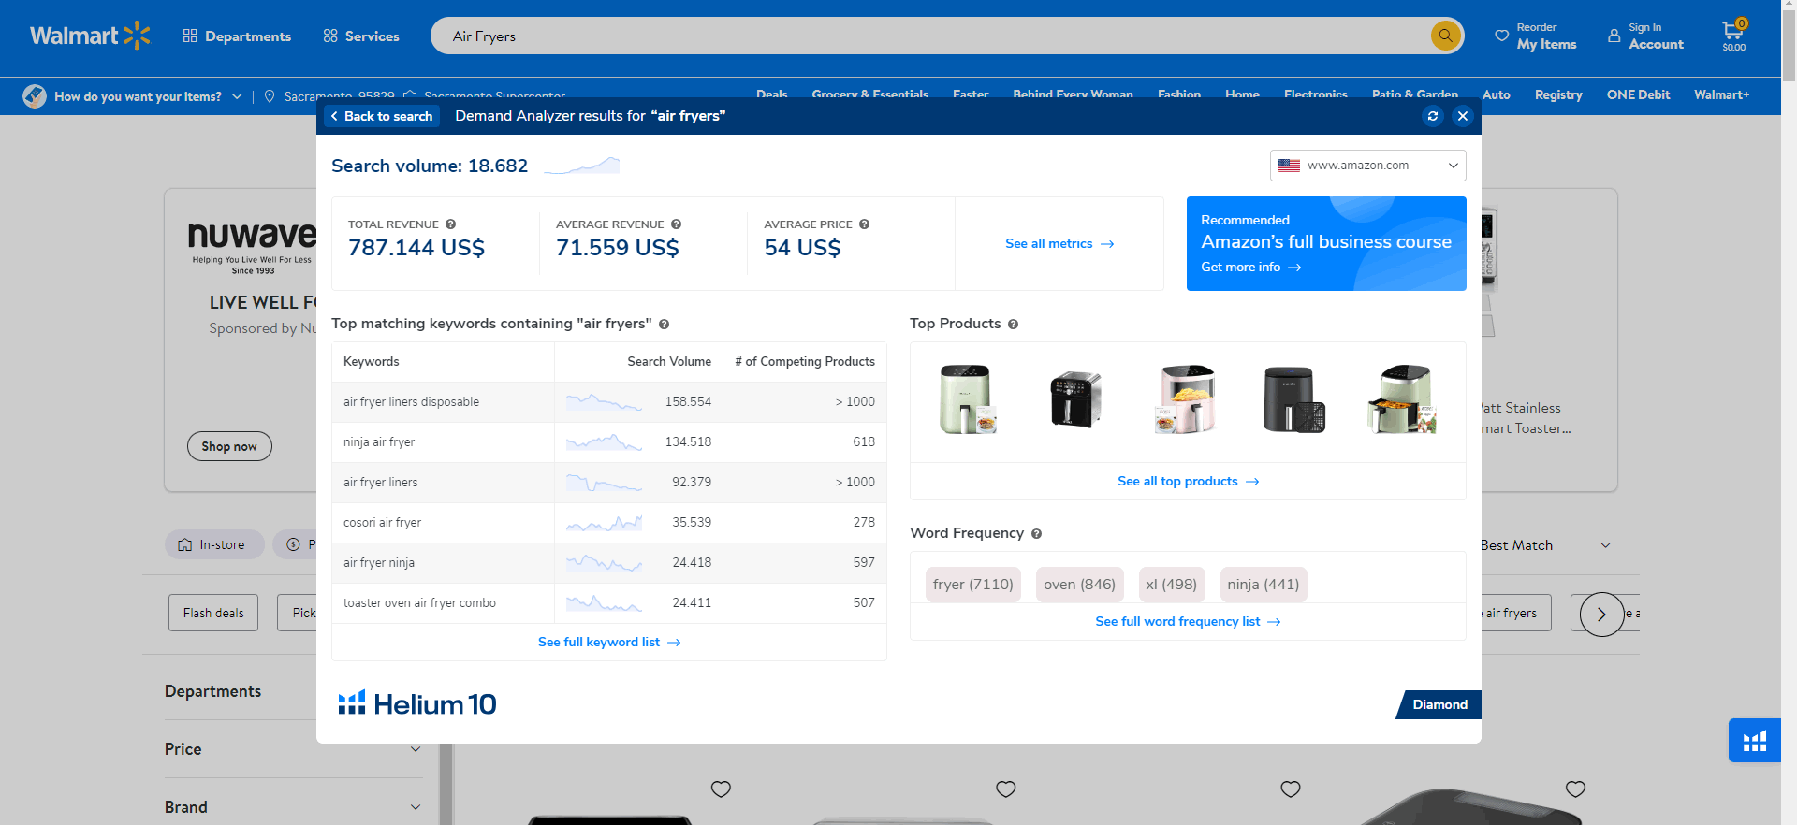Click the search volume trend sparkline

[x=581, y=166]
